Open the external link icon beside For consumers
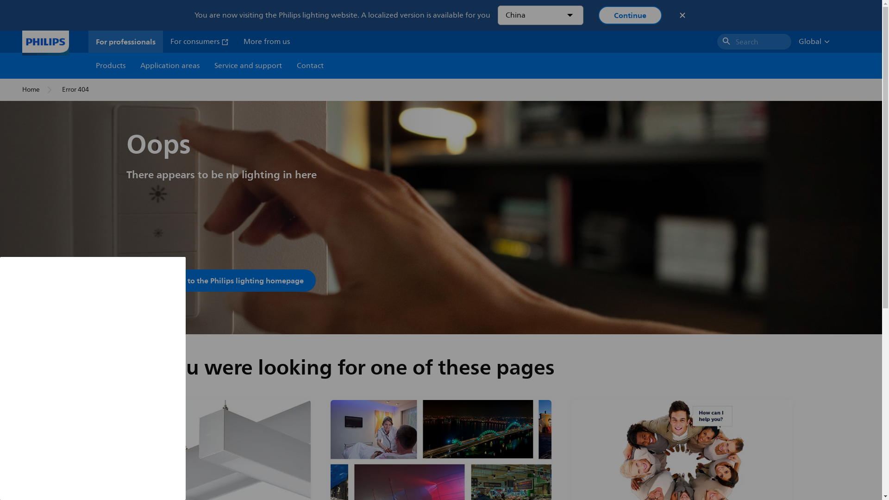 tap(225, 42)
